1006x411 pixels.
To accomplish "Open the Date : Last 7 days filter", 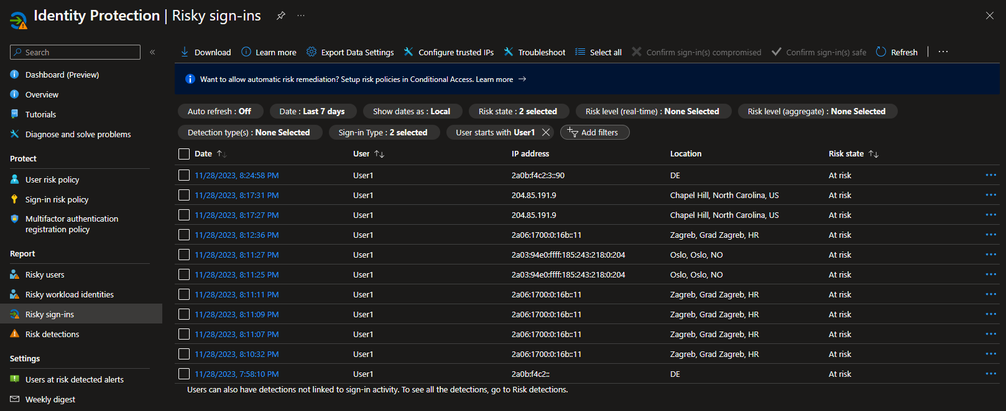I will pos(312,111).
